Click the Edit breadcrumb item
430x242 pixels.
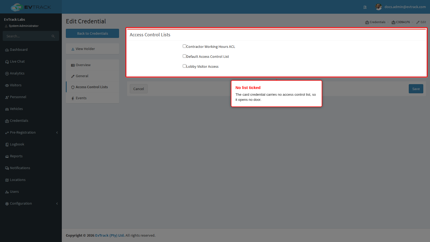pyautogui.click(x=421, y=22)
